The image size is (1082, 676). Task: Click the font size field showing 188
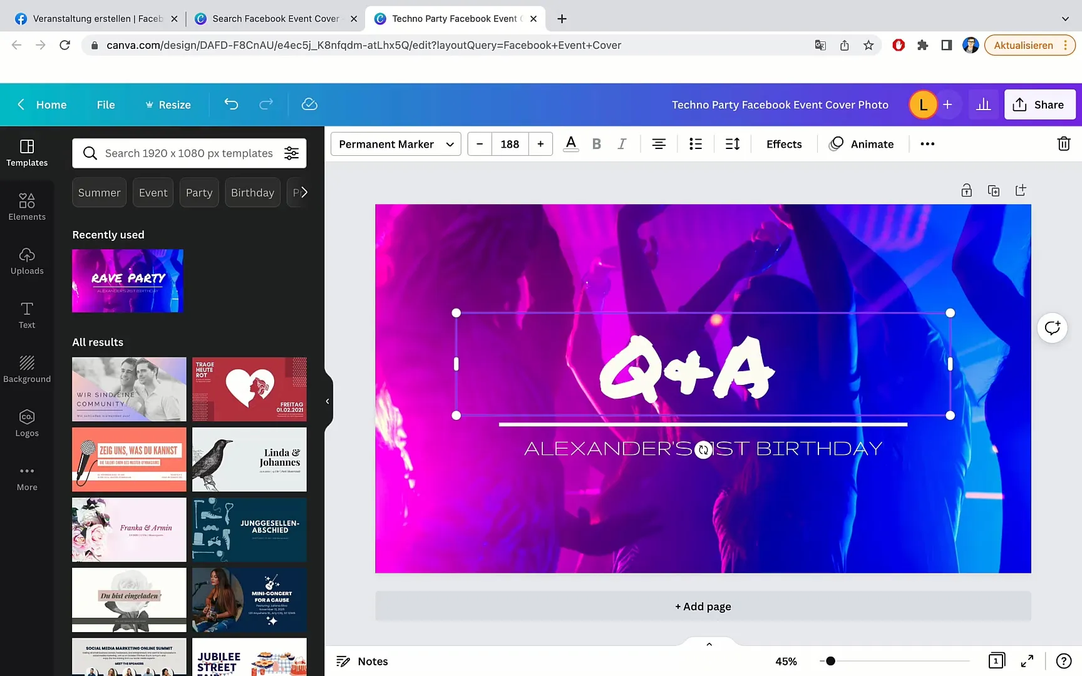510,144
